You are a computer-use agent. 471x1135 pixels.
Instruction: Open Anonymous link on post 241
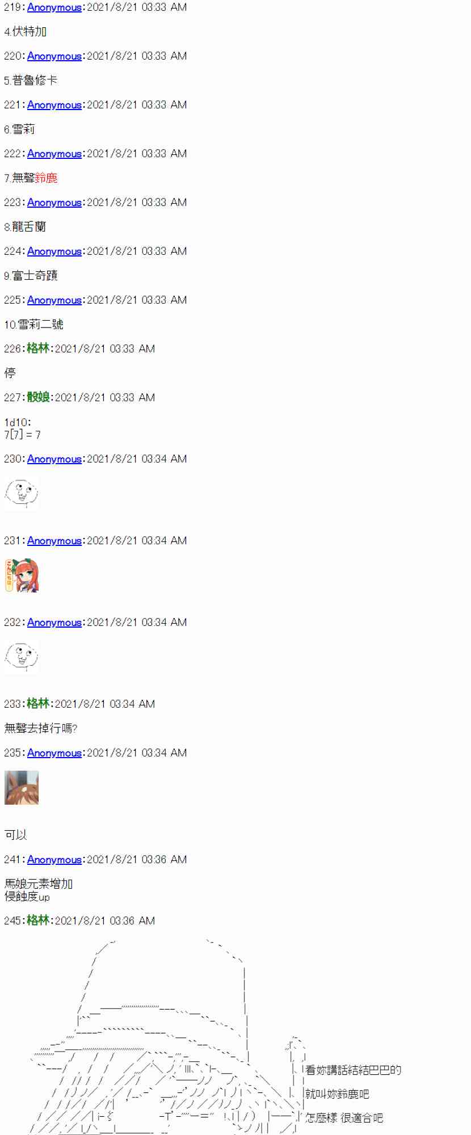(54, 860)
